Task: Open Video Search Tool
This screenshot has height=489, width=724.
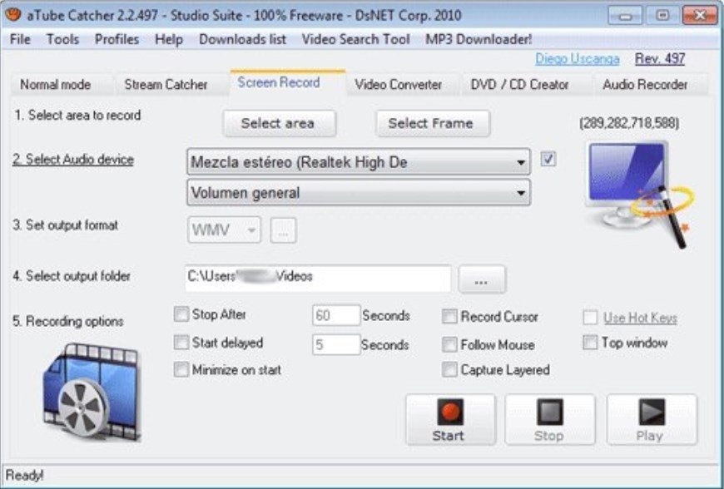Action: 355,39
